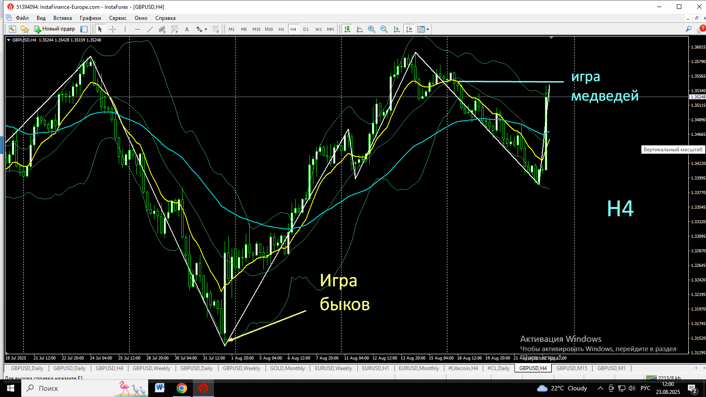Toggle the H4 timeframe button
This screenshot has width=706, height=397.
[293, 29]
